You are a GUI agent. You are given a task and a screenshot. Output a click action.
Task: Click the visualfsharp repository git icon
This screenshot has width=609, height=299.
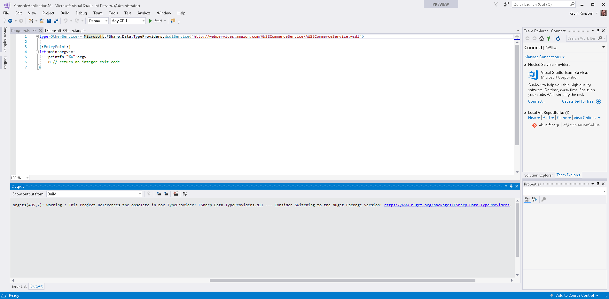tap(535, 125)
